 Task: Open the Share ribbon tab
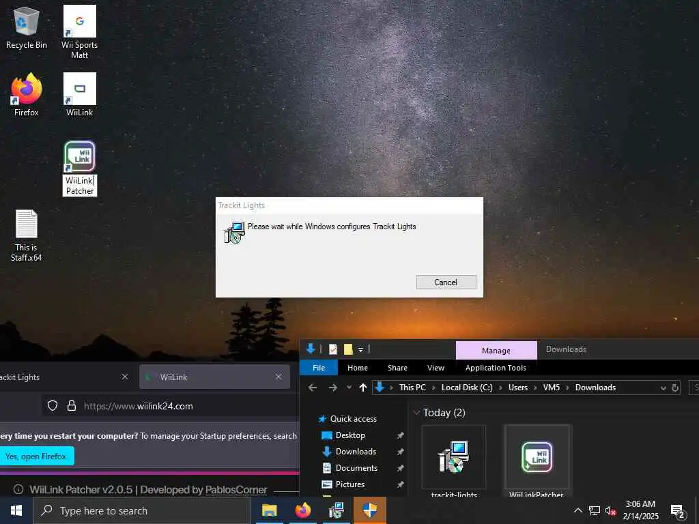pyautogui.click(x=397, y=368)
